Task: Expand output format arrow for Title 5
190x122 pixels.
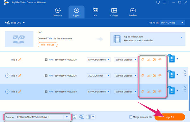Action: point(177,91)
